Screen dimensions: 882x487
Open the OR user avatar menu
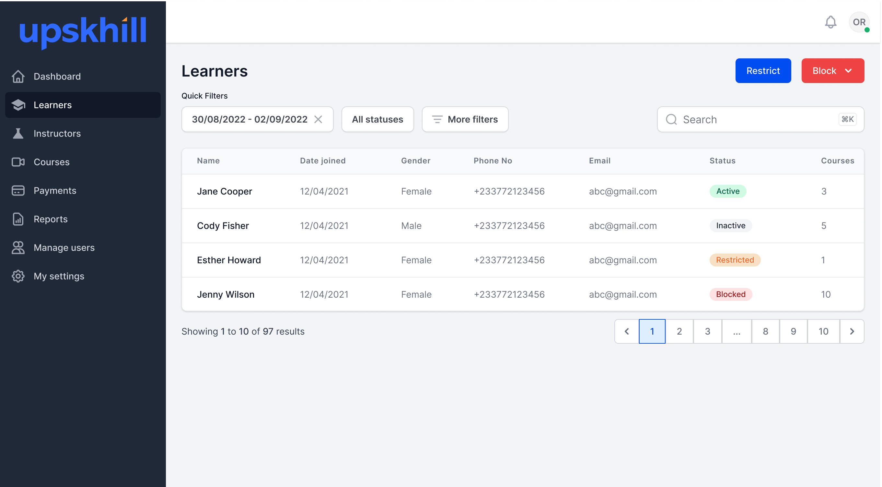pyautogui.click(x=859, y=23)
